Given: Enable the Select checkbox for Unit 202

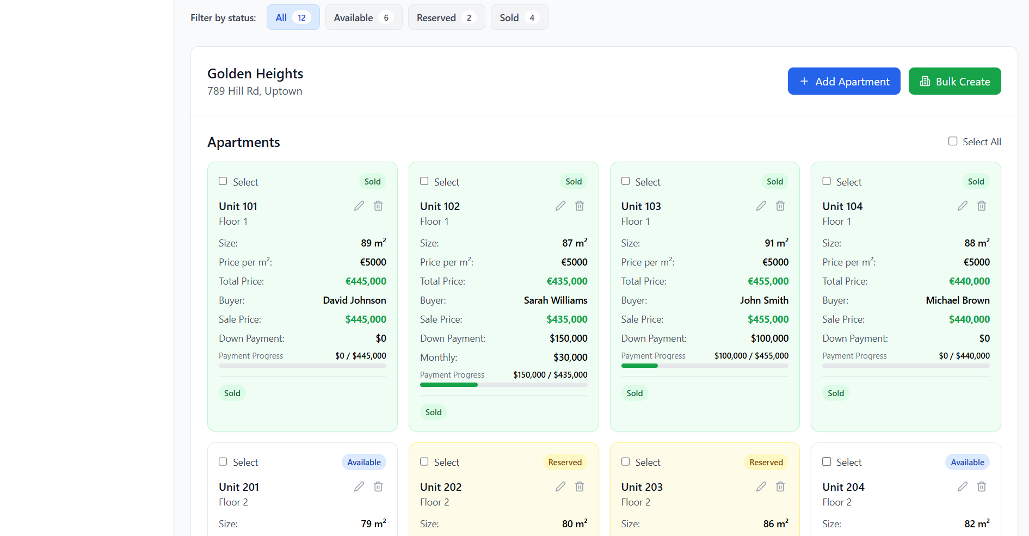Looking at the screenshot, I should pyautogui.click(x=424, y=462).
